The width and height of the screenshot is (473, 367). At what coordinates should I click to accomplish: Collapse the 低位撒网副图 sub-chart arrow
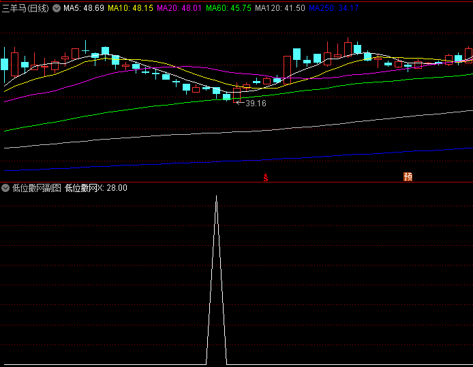pyautogui.click(x=6, y=188)
